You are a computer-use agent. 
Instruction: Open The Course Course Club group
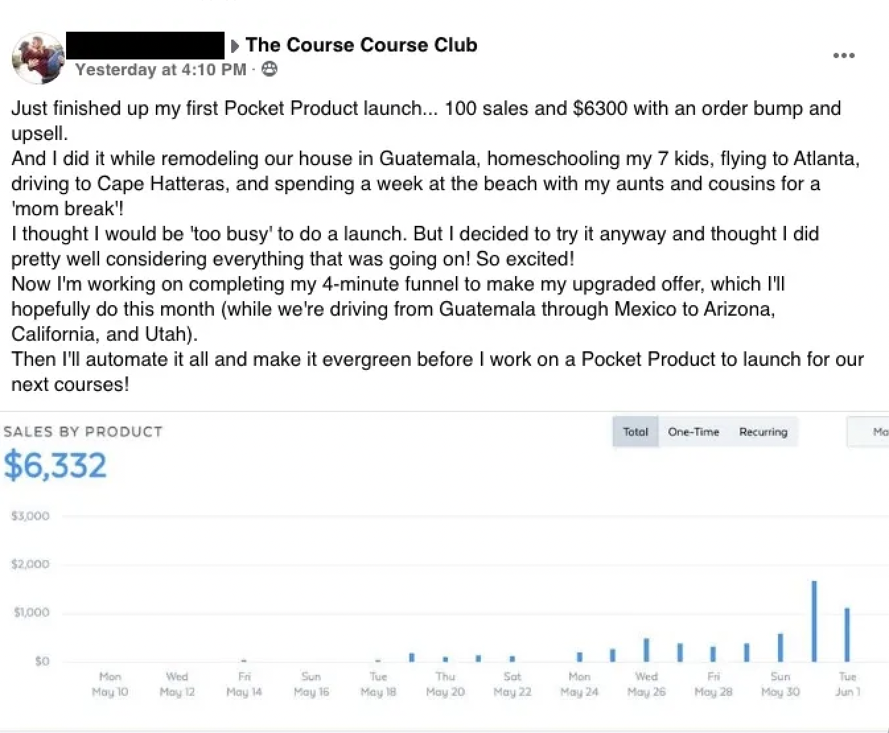pyautogui.click(x=361, y=45)
